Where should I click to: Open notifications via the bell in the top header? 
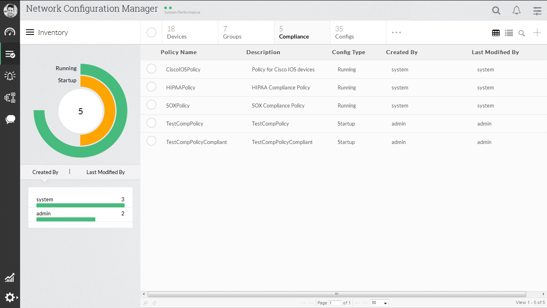(516, 10)
